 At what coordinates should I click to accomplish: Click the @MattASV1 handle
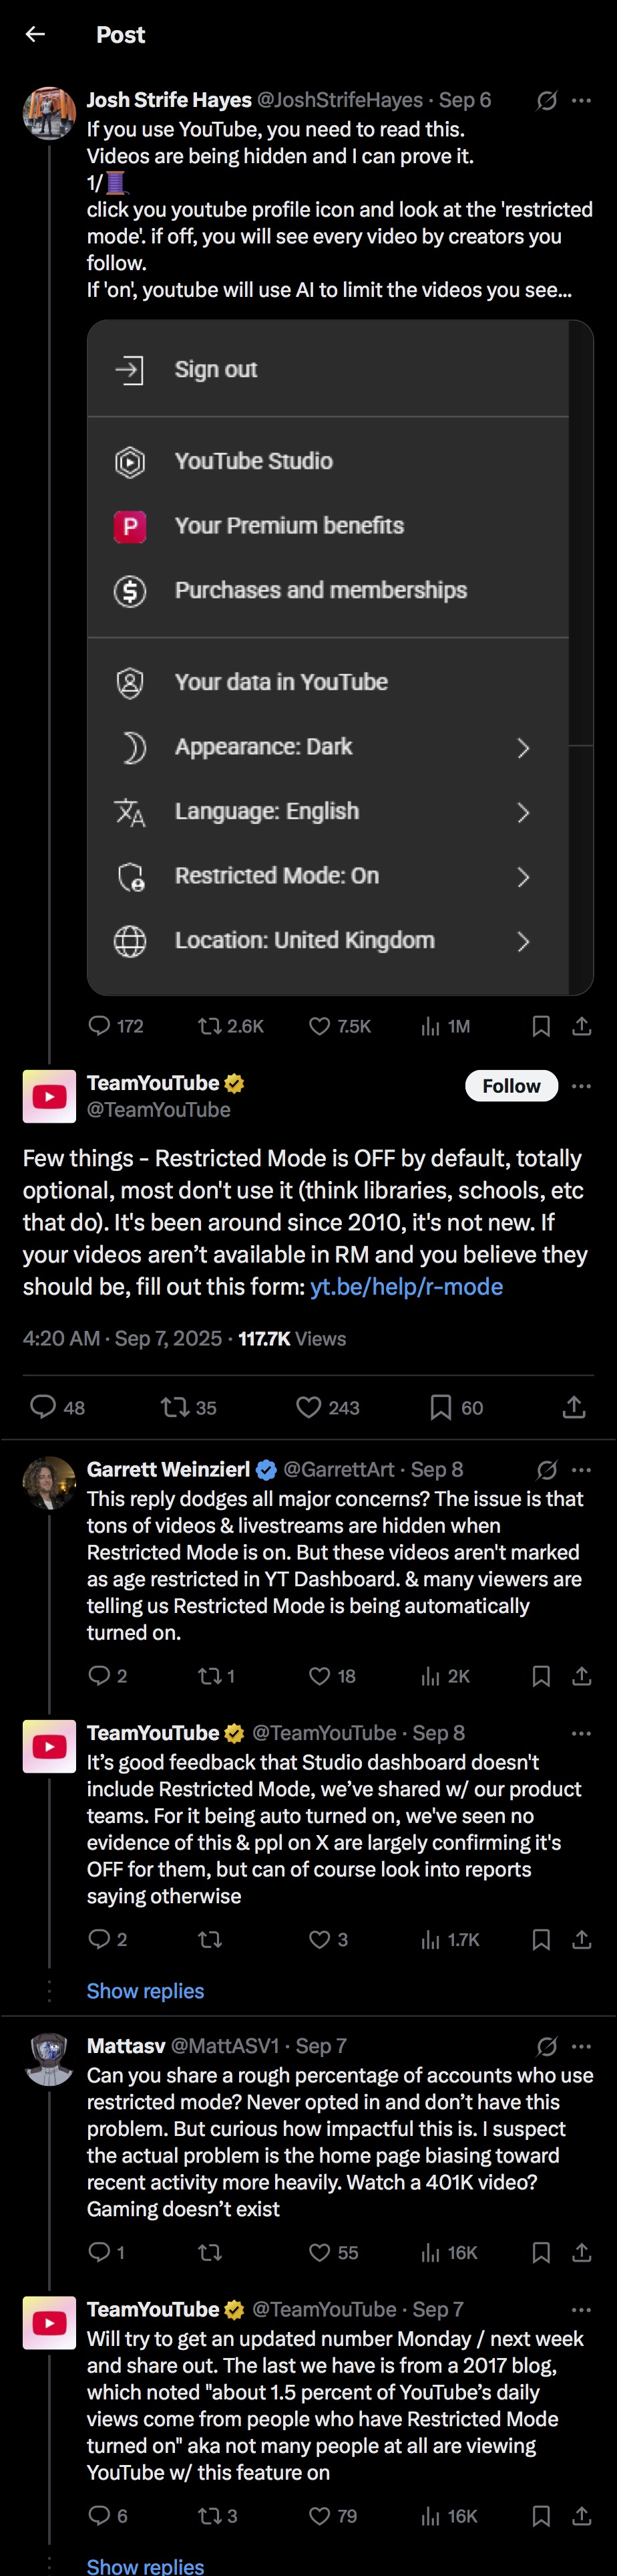click(x=224, y=2045)
